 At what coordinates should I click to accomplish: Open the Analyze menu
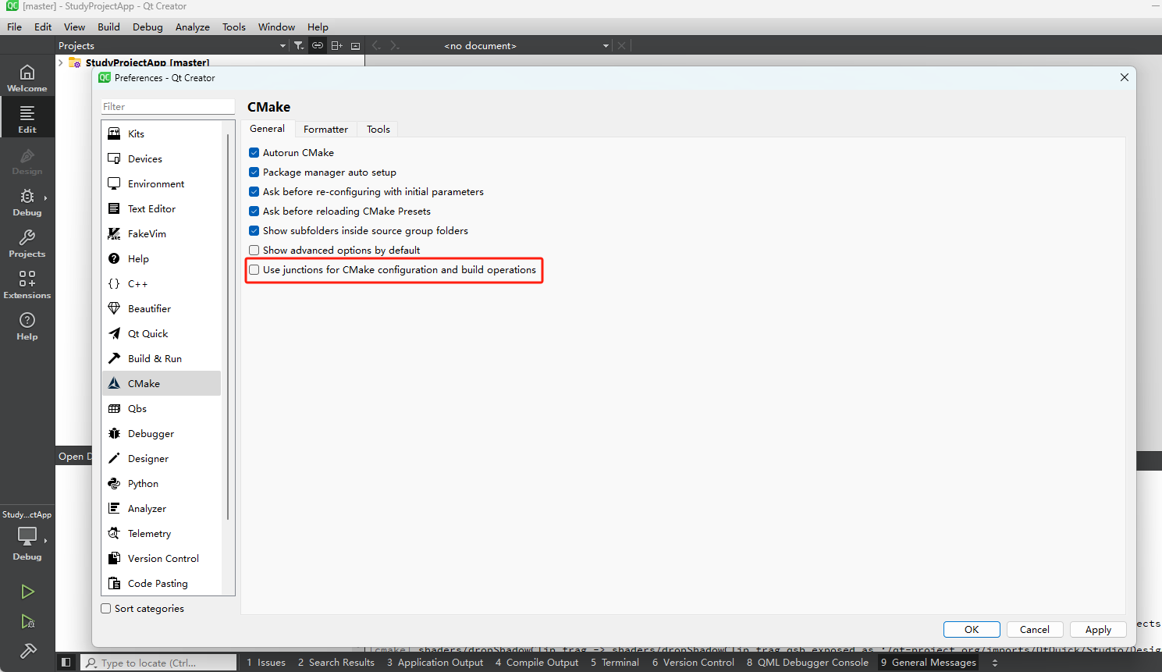[x=193, y=27]
